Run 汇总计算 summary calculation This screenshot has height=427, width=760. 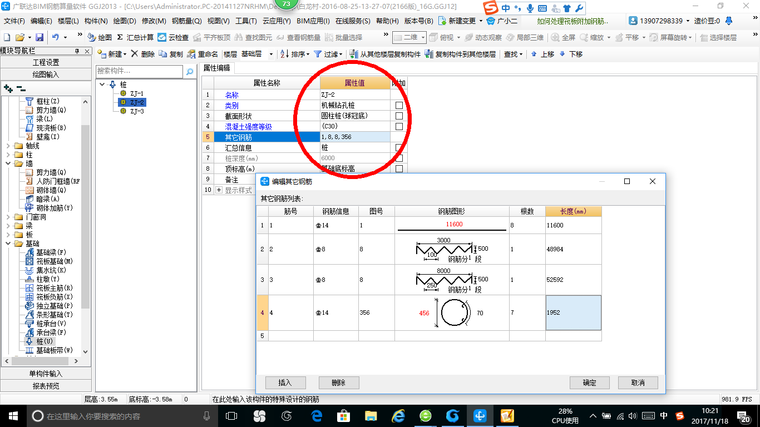pyautogui.click(x=135, y=37)
